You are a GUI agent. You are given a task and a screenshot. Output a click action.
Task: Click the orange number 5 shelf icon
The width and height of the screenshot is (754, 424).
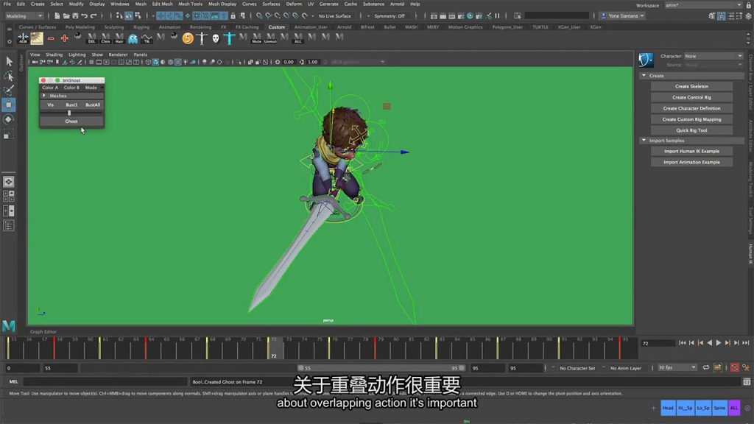[x=188, y=38]
